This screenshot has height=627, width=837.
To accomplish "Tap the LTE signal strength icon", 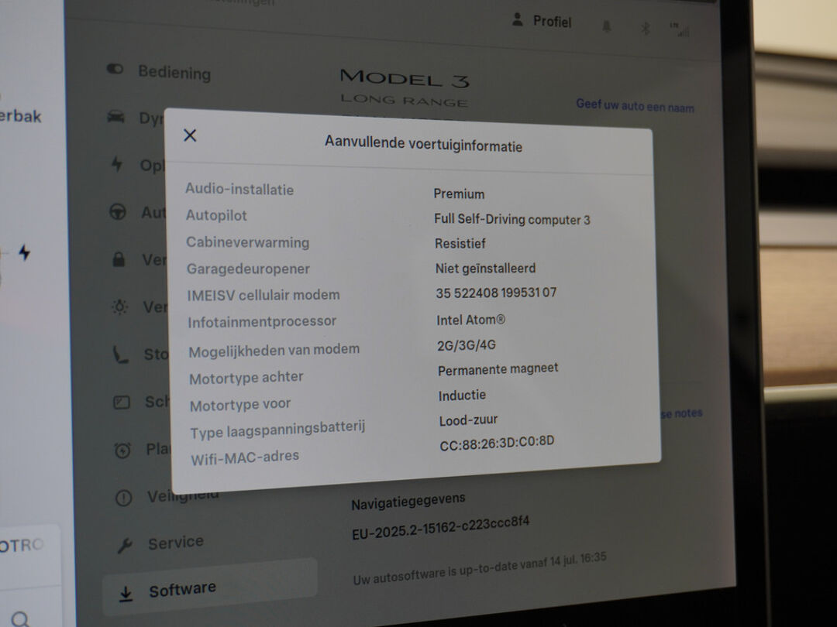I will click(679, 30).
